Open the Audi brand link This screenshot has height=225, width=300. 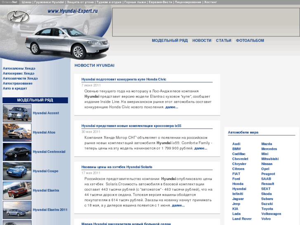tap(236, 144)
